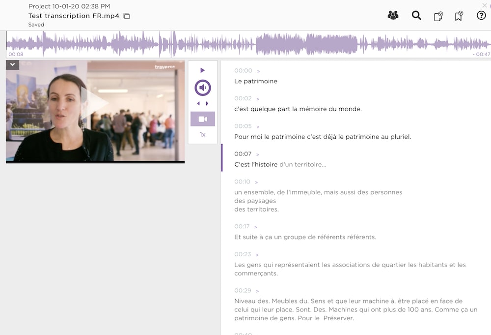Expand arrow next to 00:05
The width and height of the screenshot is (491, 335).
pyautogui.click(x=258, y=127)
